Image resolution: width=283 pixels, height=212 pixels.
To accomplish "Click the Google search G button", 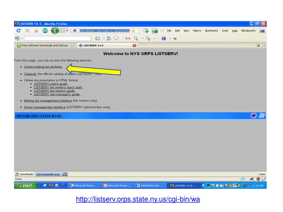I will pos(98,38).
